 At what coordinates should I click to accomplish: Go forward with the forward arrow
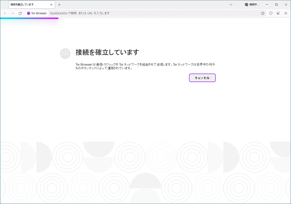[x=13, y=14]
